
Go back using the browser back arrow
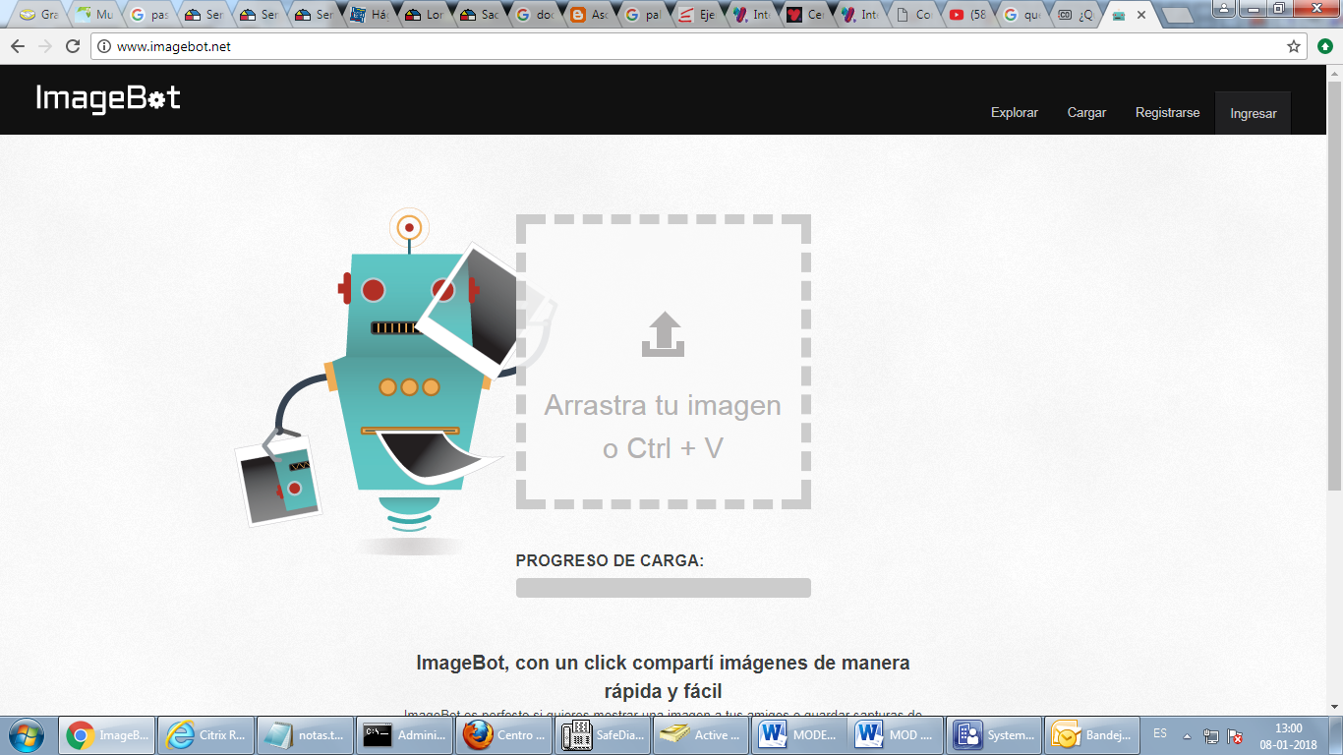tap(18, 46)
